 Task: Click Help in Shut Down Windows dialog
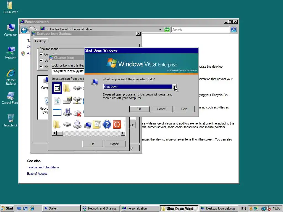(x=184, y=109)
